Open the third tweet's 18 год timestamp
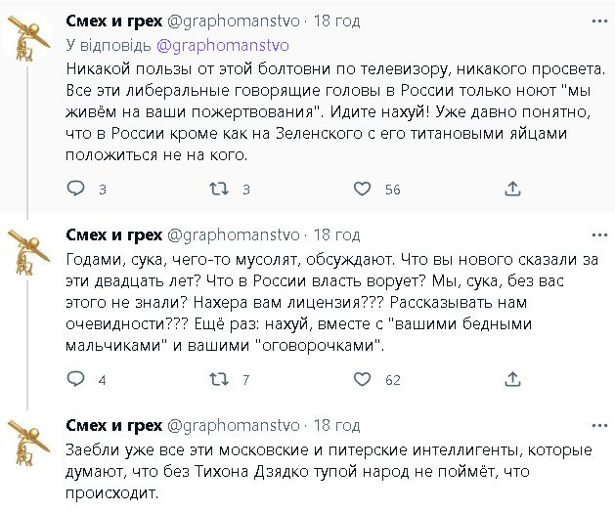Screen dimensions: 615x511 334,426
